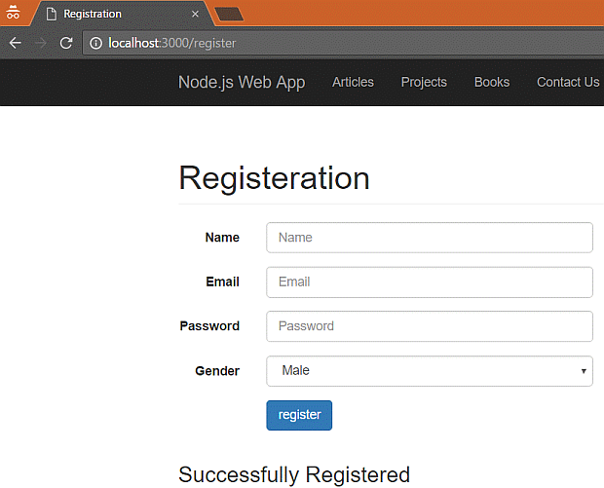Click into the Email input box
604x488 pixels.
[430, 282]
